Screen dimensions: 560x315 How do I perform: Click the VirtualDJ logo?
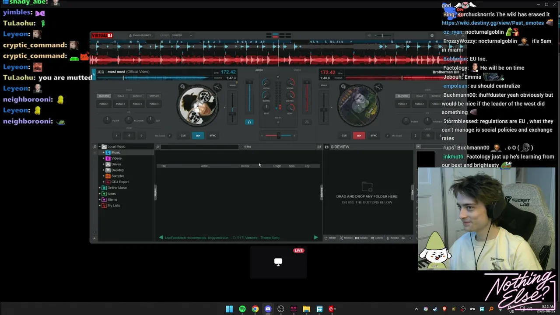102,35
